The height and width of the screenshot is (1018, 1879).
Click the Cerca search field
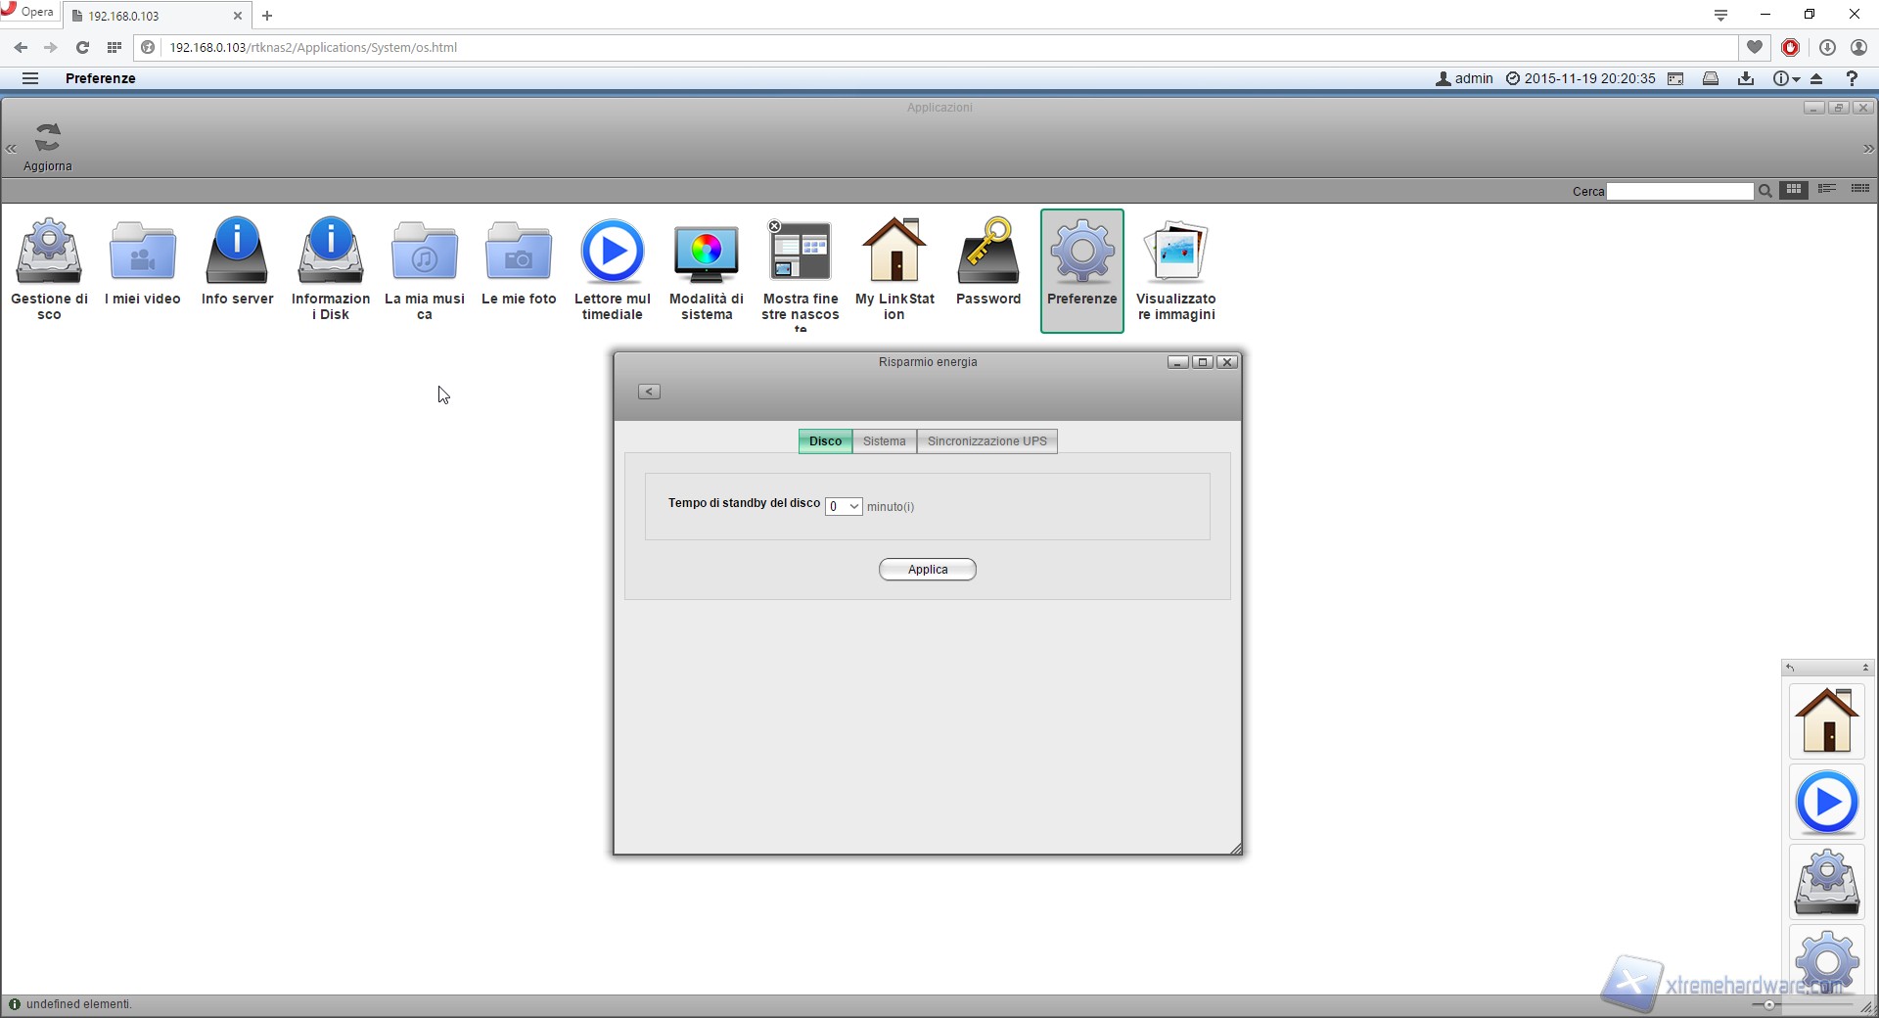tap(1679, 192)
